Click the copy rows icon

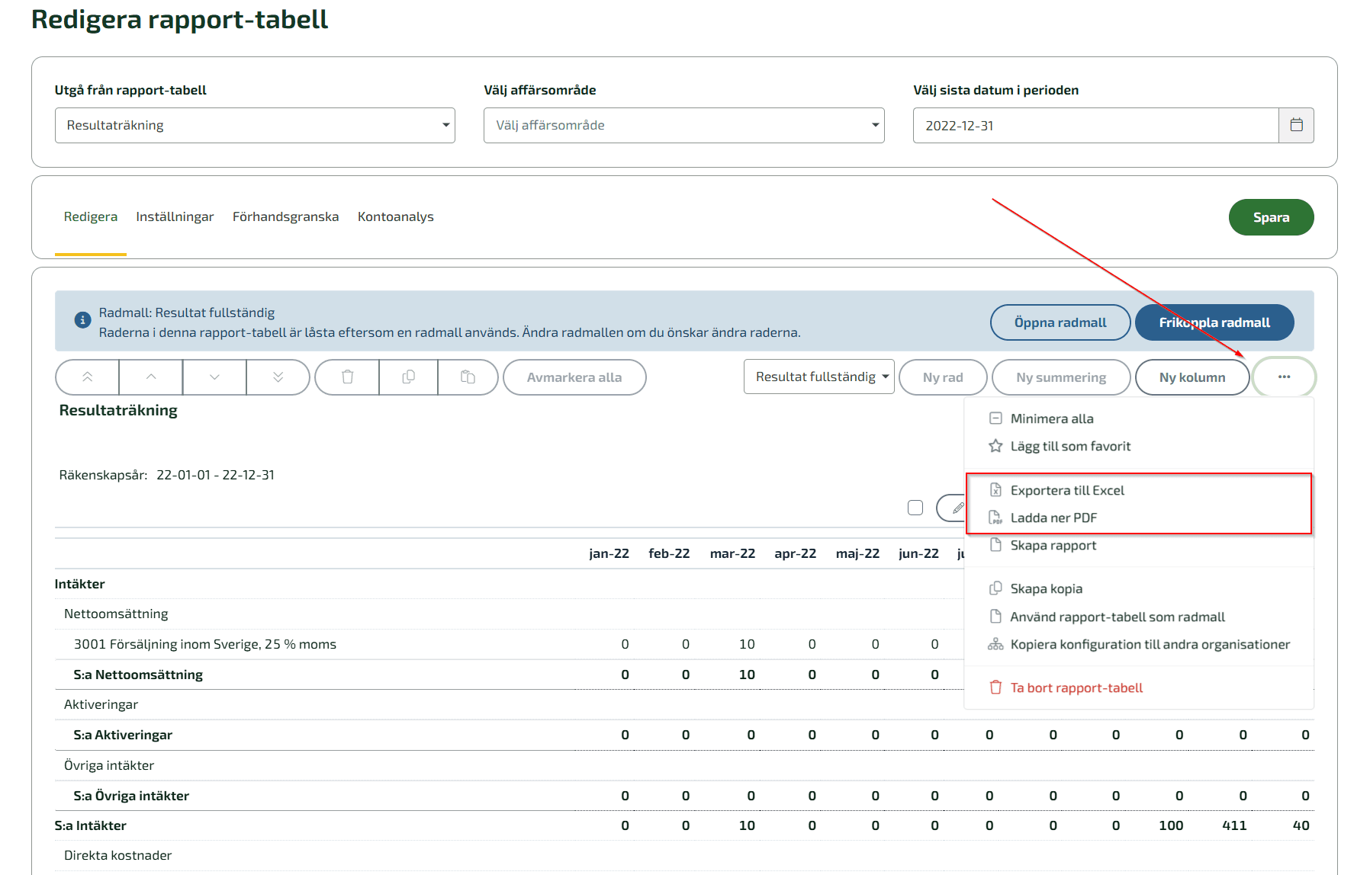point(409,377)
